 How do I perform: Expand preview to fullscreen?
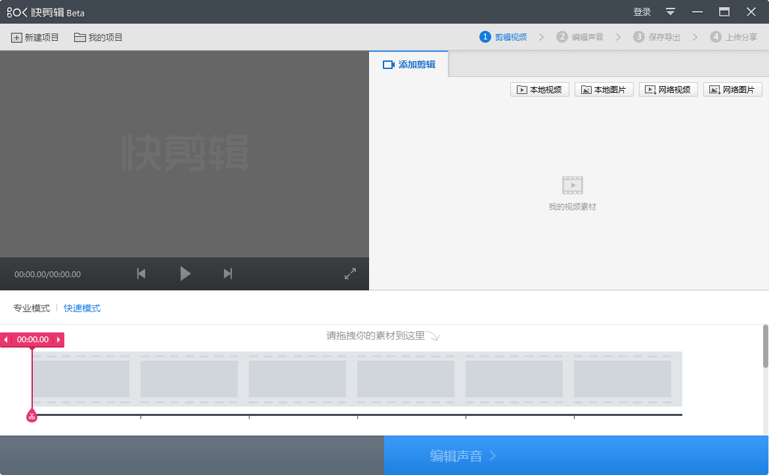350,273
